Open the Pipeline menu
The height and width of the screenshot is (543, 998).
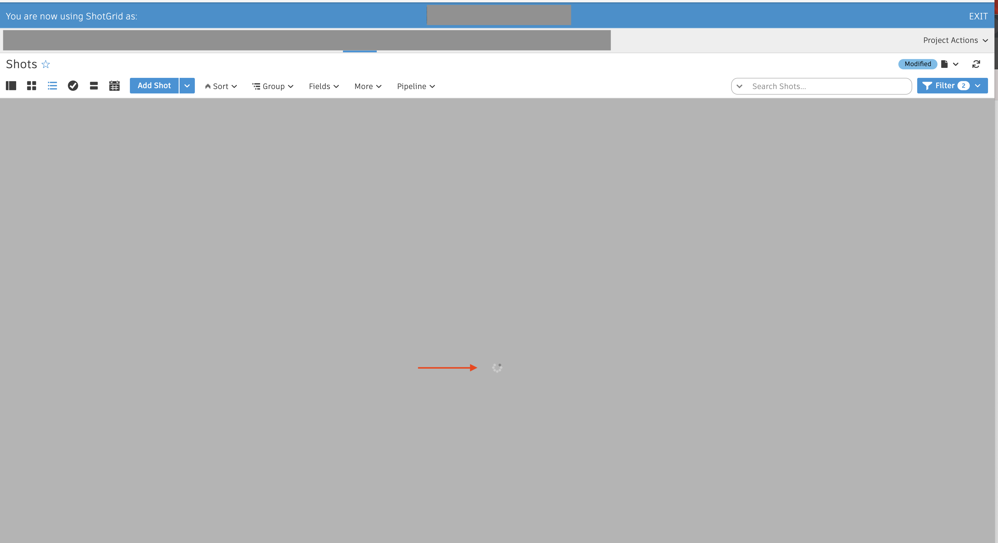(x=416, y=86)
